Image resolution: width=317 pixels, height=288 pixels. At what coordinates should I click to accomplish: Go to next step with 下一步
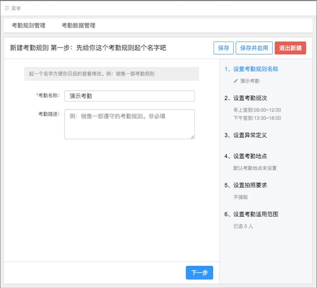[199, 273]
